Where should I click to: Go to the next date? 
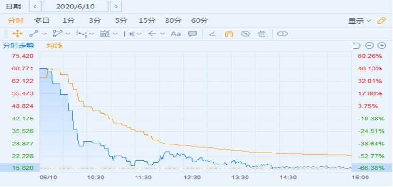coord(116,7)
